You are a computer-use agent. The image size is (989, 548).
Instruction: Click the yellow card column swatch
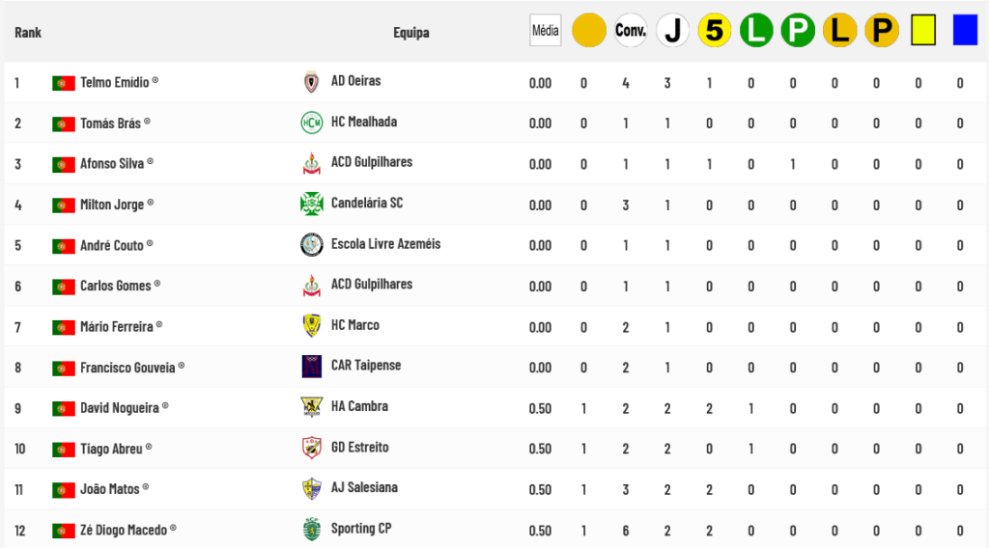923,31
